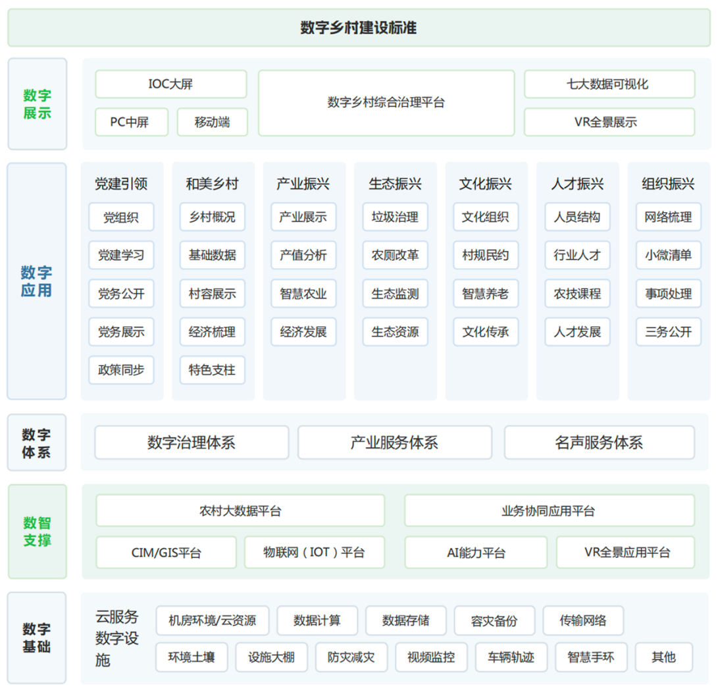Click the 数字治理体系 box

(x=192, y=443)
